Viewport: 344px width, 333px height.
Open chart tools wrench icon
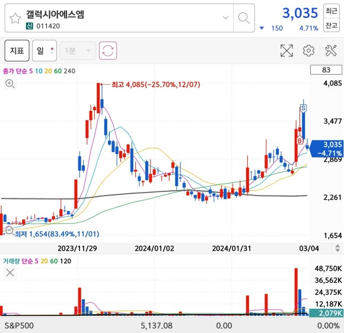(331, 50)
